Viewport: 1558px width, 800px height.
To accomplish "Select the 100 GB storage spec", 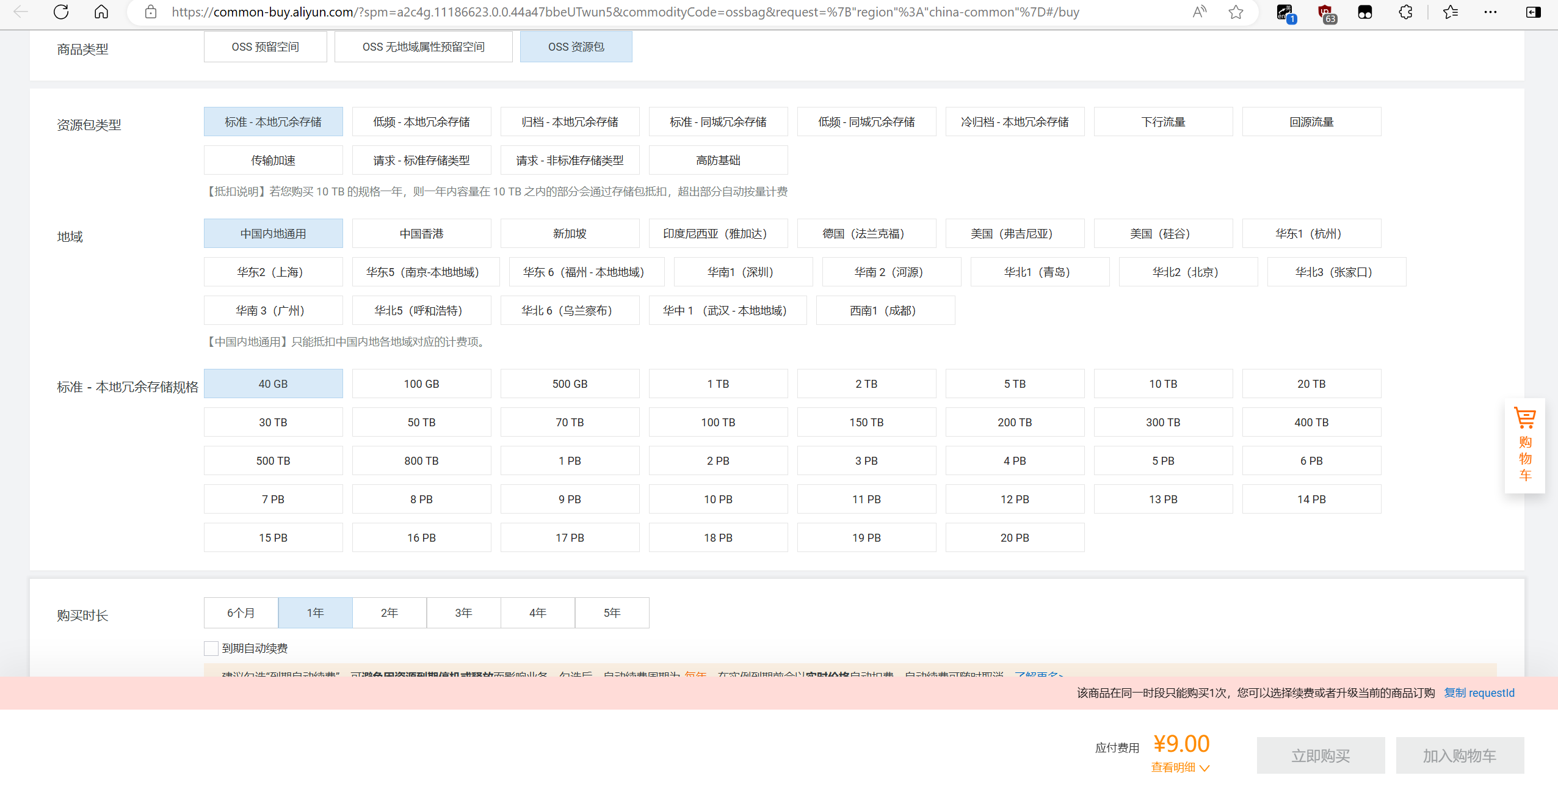I will pos(421,384).
